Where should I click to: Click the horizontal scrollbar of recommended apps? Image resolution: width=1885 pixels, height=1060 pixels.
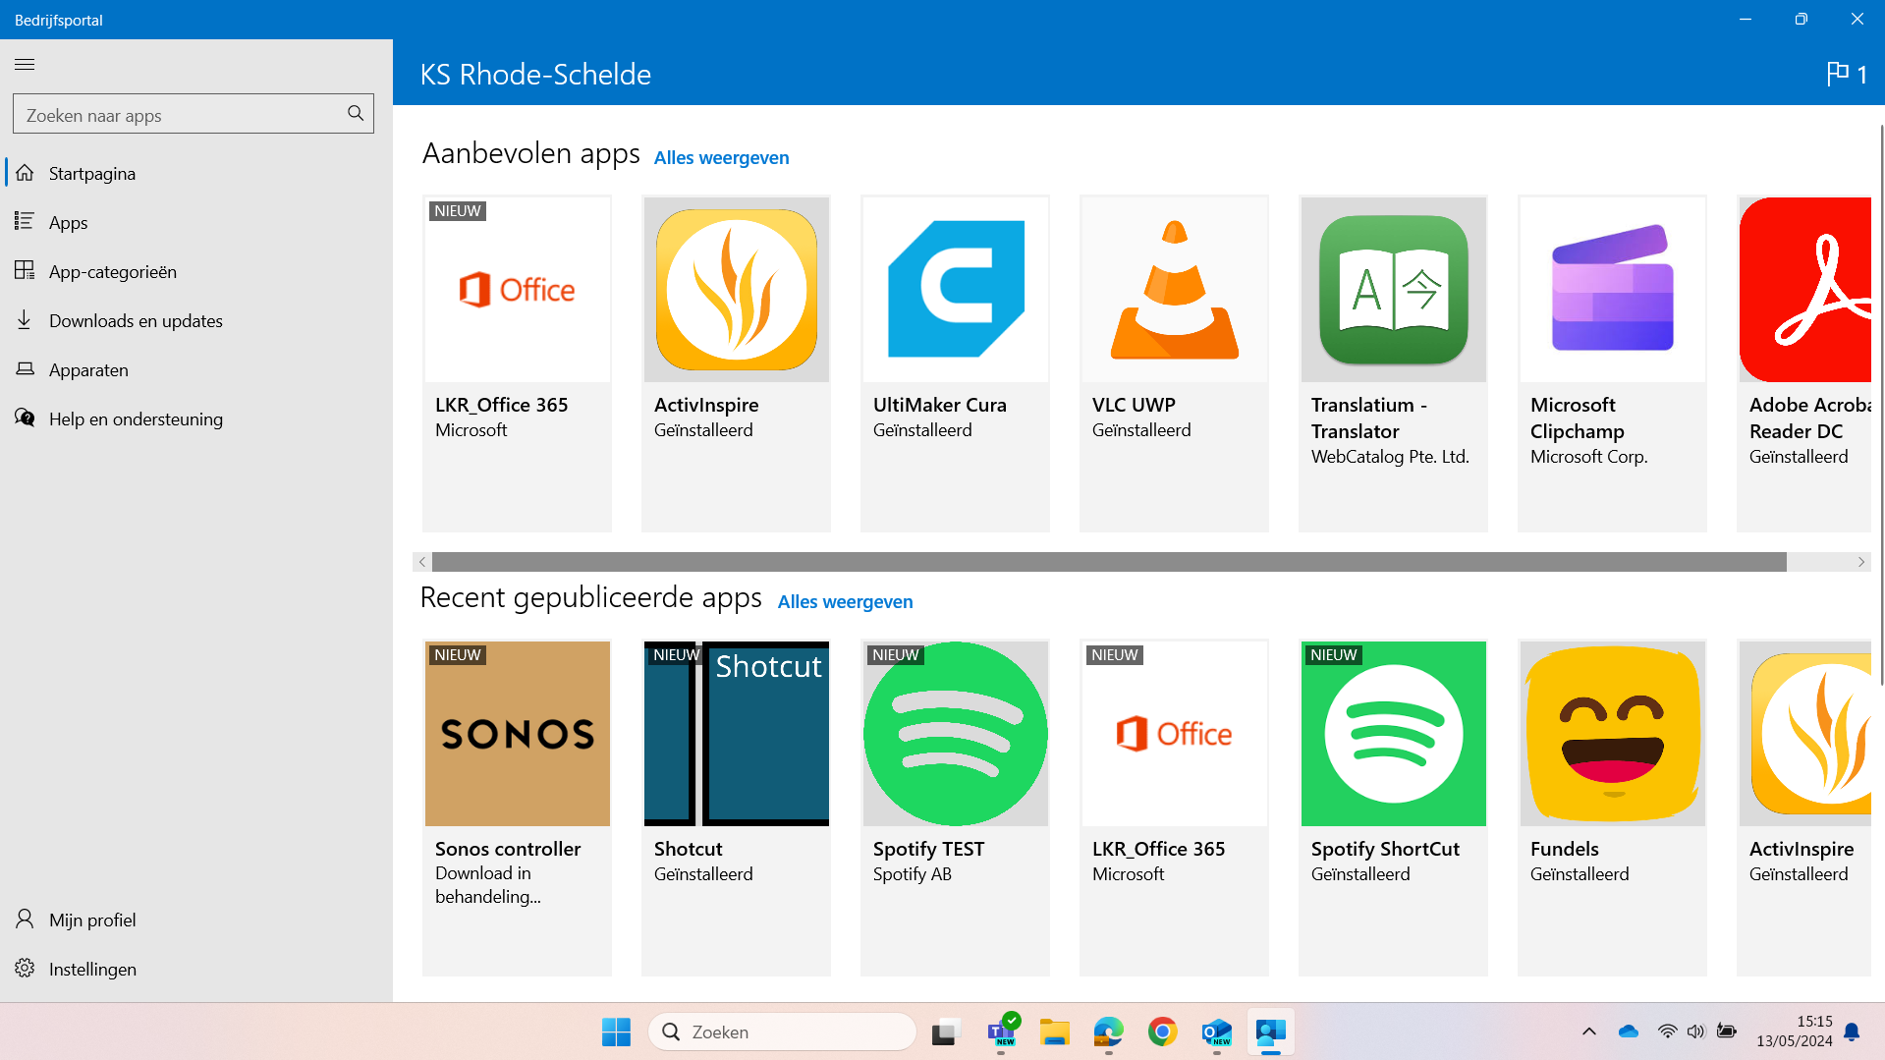pos(1108,562)
